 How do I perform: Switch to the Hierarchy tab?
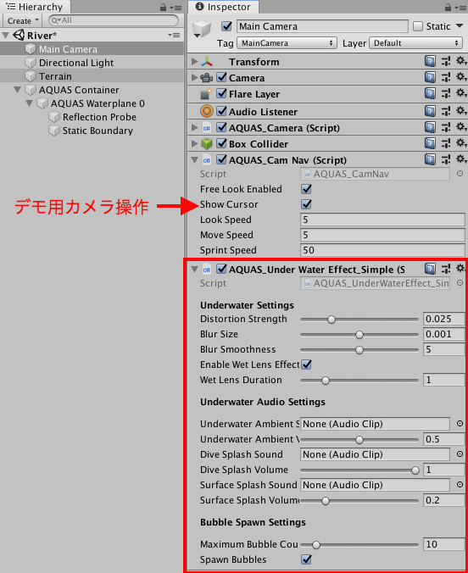click(35, 7)
